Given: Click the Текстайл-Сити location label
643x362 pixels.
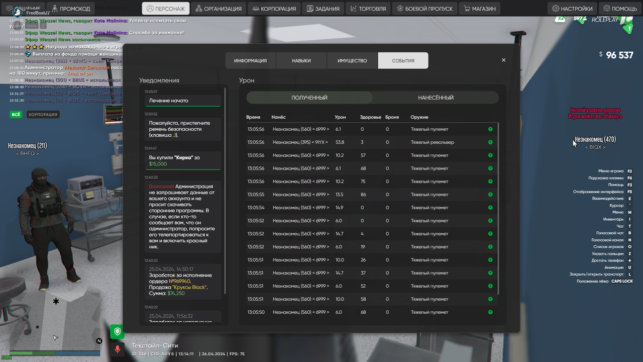Looking at the screenshot, I should [x=155, y=345].
